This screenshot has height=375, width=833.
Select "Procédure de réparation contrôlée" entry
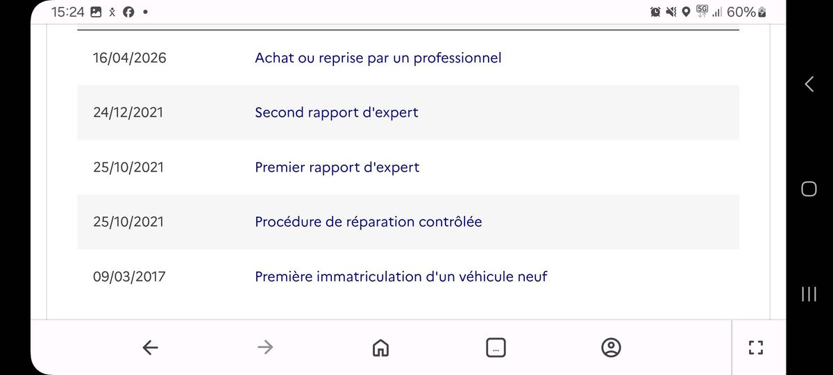pos(369,222)
